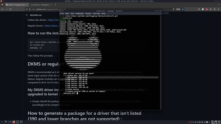Open the Pocket/shield toolbar icon
This screenshot has height=124, width=221.
[199, 9]
